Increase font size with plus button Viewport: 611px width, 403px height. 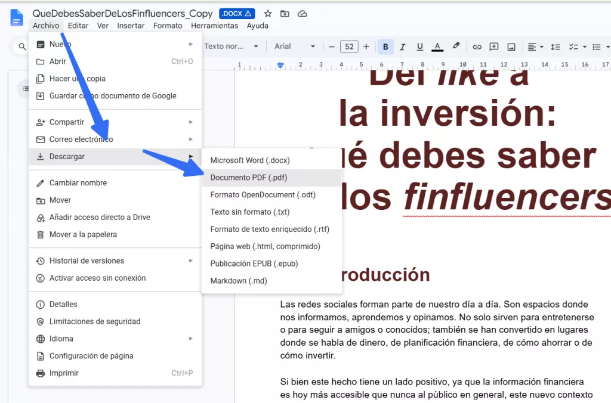click(x=366, y=46)
